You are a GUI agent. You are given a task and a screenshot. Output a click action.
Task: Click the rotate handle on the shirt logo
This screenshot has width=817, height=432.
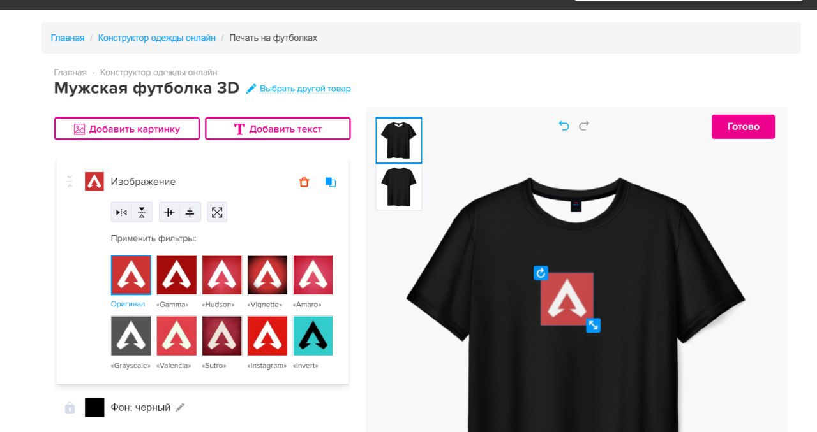[x=541, y=273]
